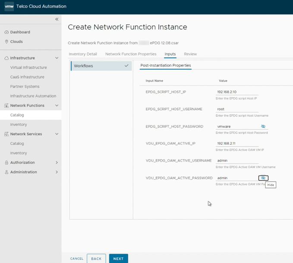The width and height of the screenshot is (293, 263).
Task: Expand the Authorization menu chevron
Action: [x=57, y=163]
